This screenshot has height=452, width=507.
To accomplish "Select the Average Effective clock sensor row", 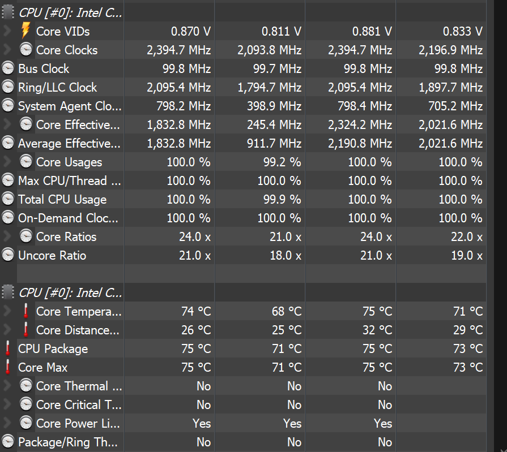I will pos(69,143).
